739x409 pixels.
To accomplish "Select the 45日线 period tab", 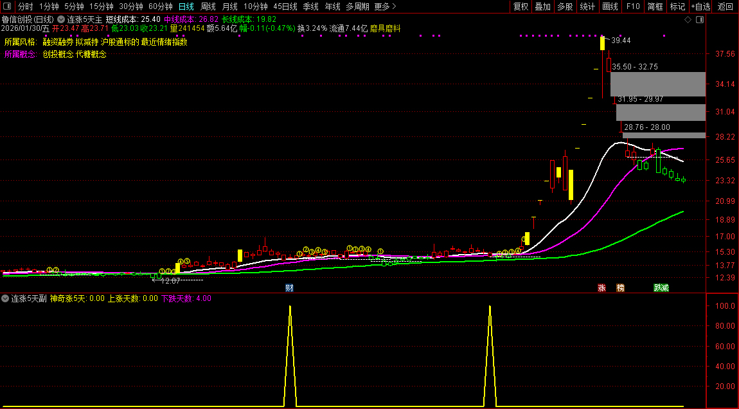I will point(285,6).
